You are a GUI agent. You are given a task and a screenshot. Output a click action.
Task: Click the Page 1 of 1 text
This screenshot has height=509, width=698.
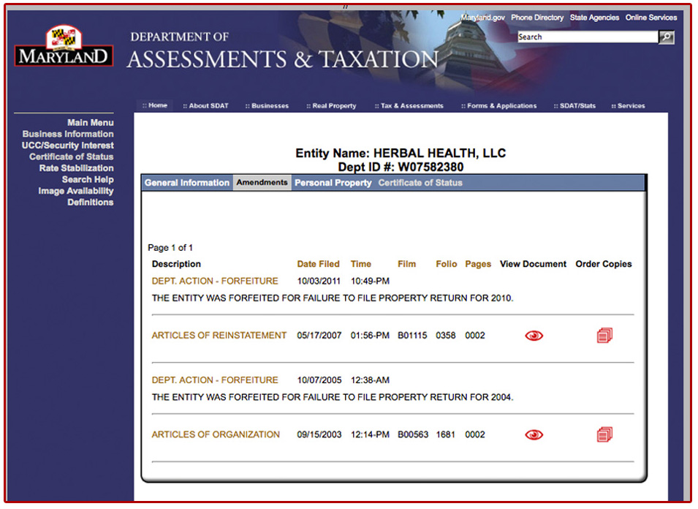170,248
